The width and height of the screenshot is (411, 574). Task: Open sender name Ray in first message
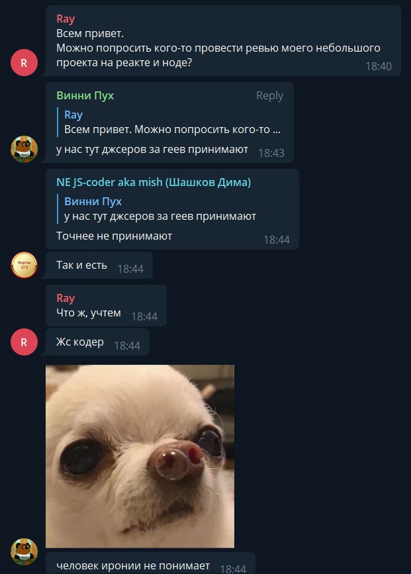(x=66, y=19)
